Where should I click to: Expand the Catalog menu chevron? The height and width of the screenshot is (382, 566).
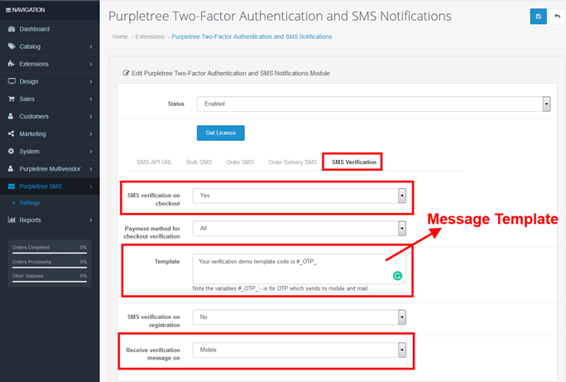(91, 46)
